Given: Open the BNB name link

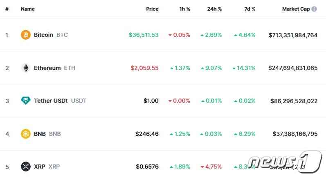Looking at the screenshot, I should click(x=40, y=134).
